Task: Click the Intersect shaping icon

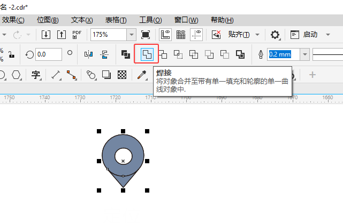Action: [178, 54]
